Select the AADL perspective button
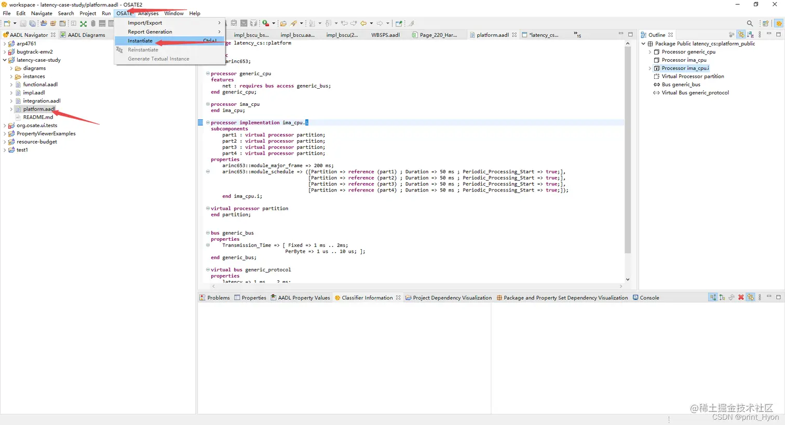The image size is (785, 425). click(779, 23)
